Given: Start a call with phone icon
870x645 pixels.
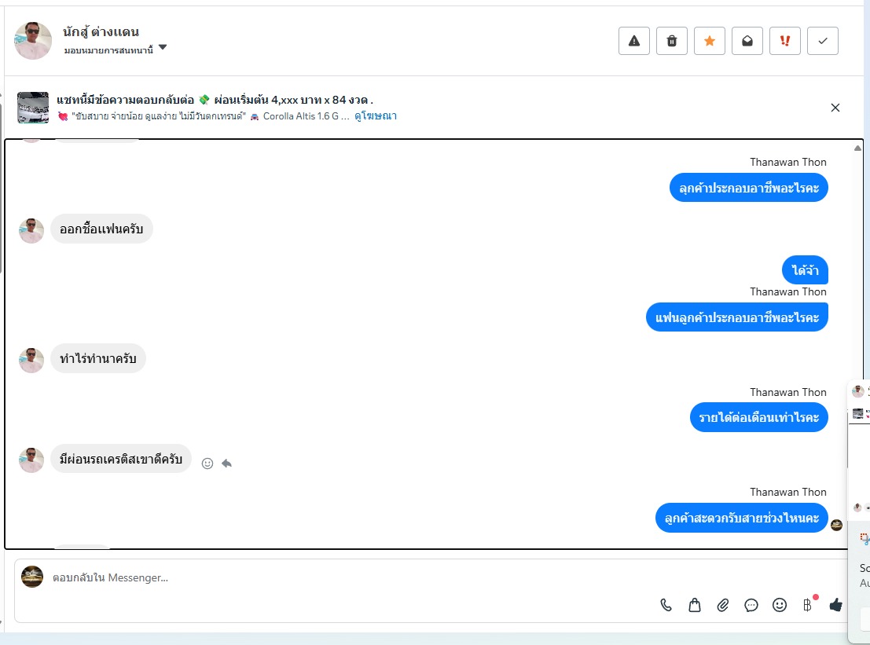Looking at the screenshot, I should tap(666, 605).
